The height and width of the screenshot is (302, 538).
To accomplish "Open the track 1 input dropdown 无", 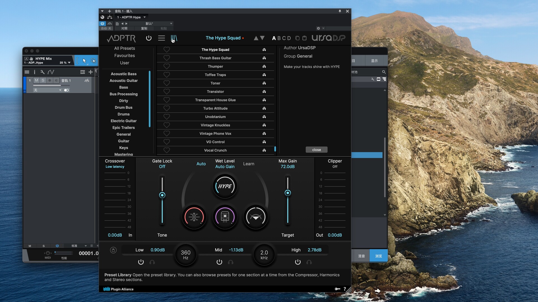I will [x=47, y=90].
